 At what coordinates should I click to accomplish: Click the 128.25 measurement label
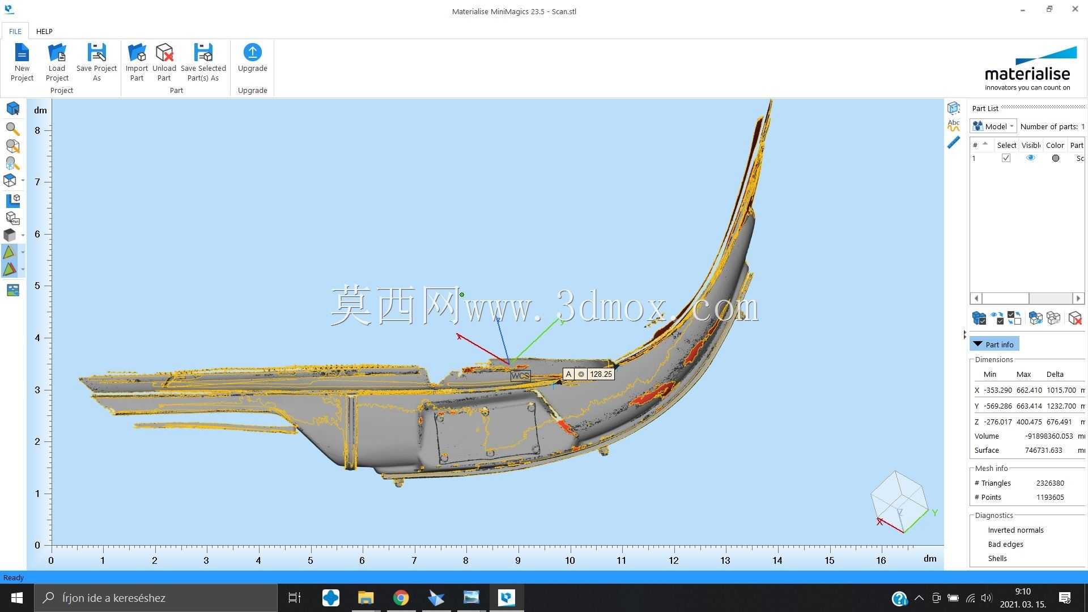click(601, 374)
